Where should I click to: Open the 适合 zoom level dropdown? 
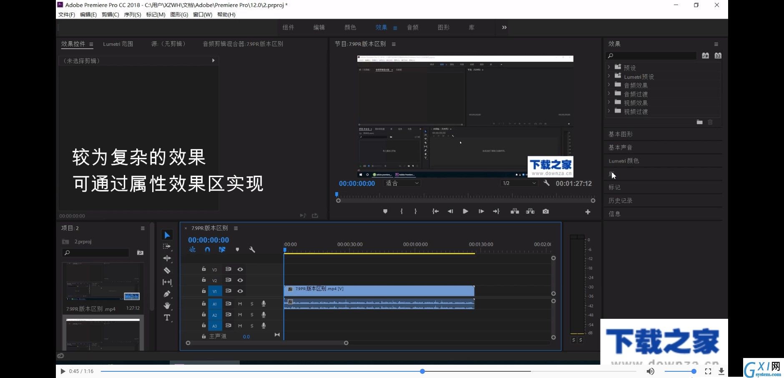(402, 183)
